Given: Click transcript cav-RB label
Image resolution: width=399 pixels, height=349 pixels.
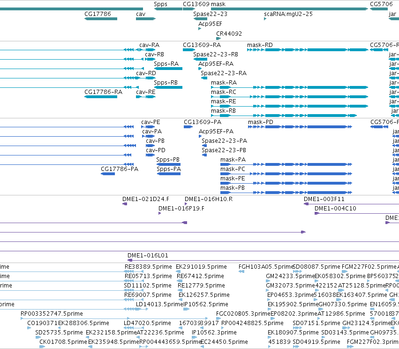Looking at the screenshot, I should 154,54.
